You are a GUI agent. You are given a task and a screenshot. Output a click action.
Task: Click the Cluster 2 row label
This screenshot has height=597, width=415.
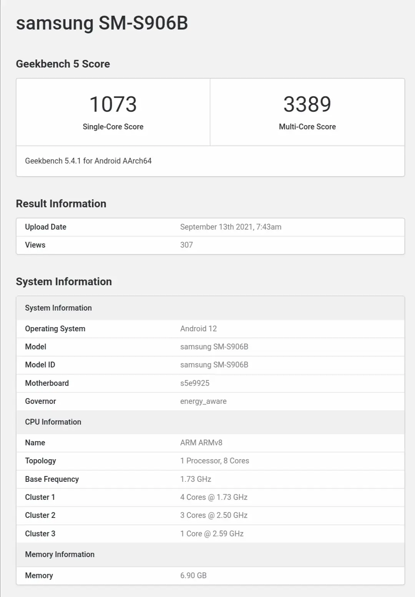click(40, 515)
